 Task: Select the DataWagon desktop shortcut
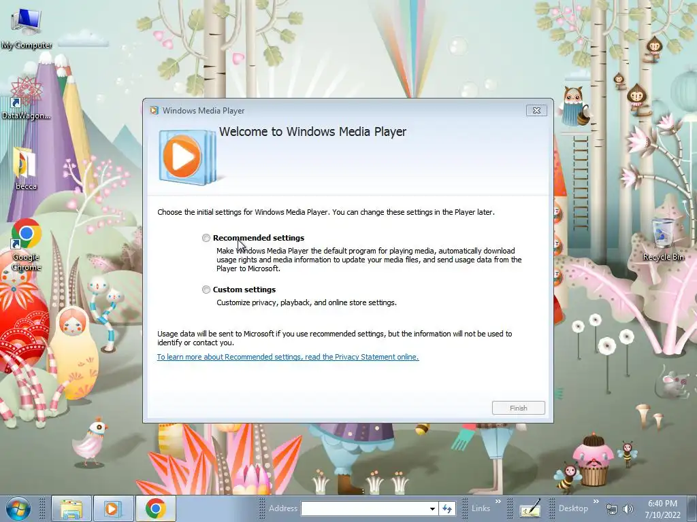point(27,99)
